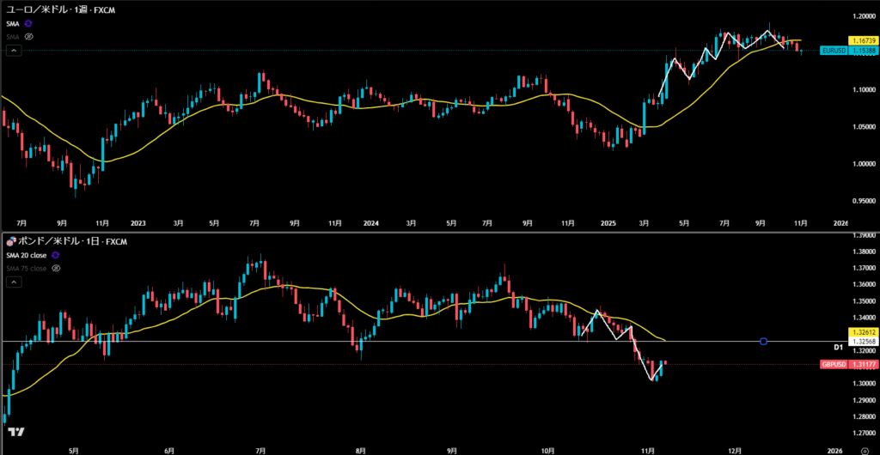The image size is (880, 455).
Task: Click the D1 label on the horizontal line
Action: click(x=839, y=347)
